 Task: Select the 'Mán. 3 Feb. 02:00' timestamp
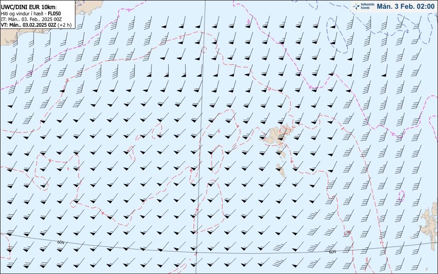pos(406,7)
